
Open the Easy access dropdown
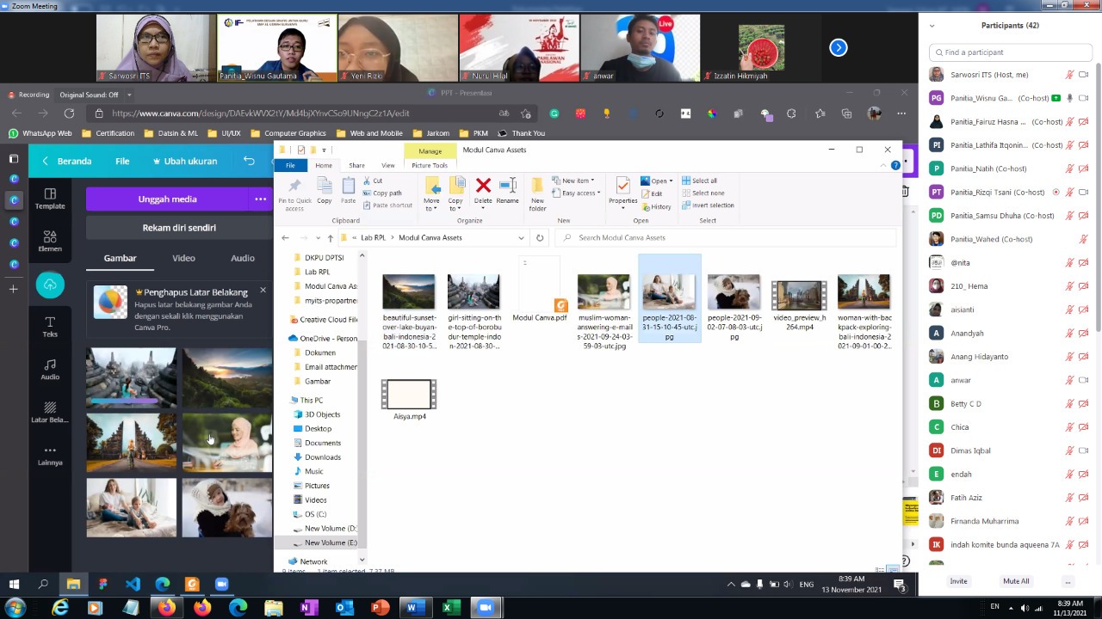580,193
